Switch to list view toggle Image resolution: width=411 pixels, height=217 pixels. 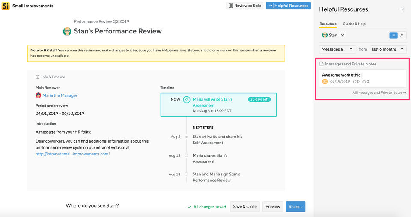393,35
